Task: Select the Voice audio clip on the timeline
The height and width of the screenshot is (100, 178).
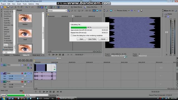Action: 45,76
